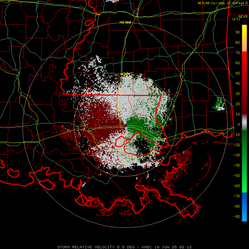Click the 60 value on velocity scale
Screen dimensions: 249x249
coord(238,63)
